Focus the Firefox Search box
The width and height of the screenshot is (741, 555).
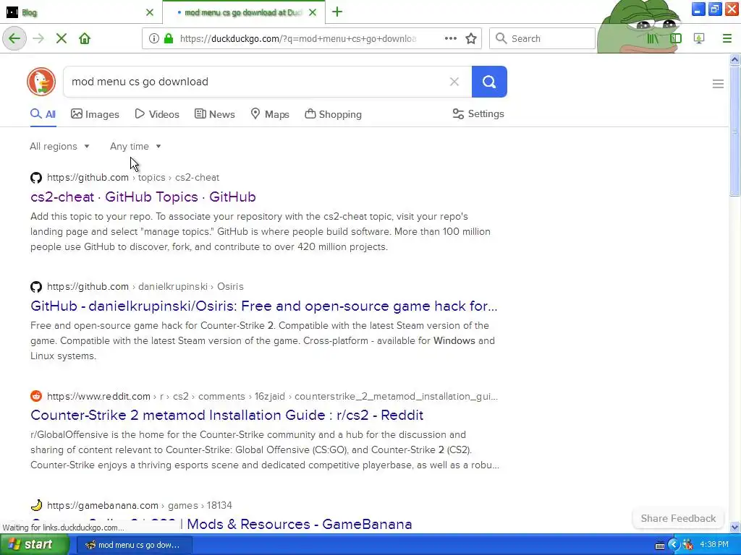pos(542,38)
